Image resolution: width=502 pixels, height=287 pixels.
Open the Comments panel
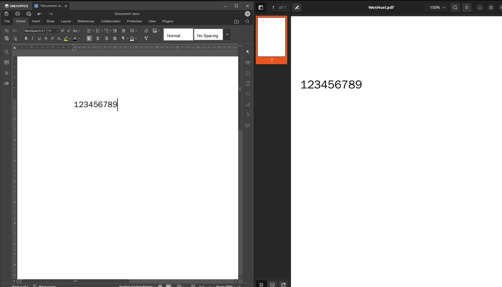[6, 63]
